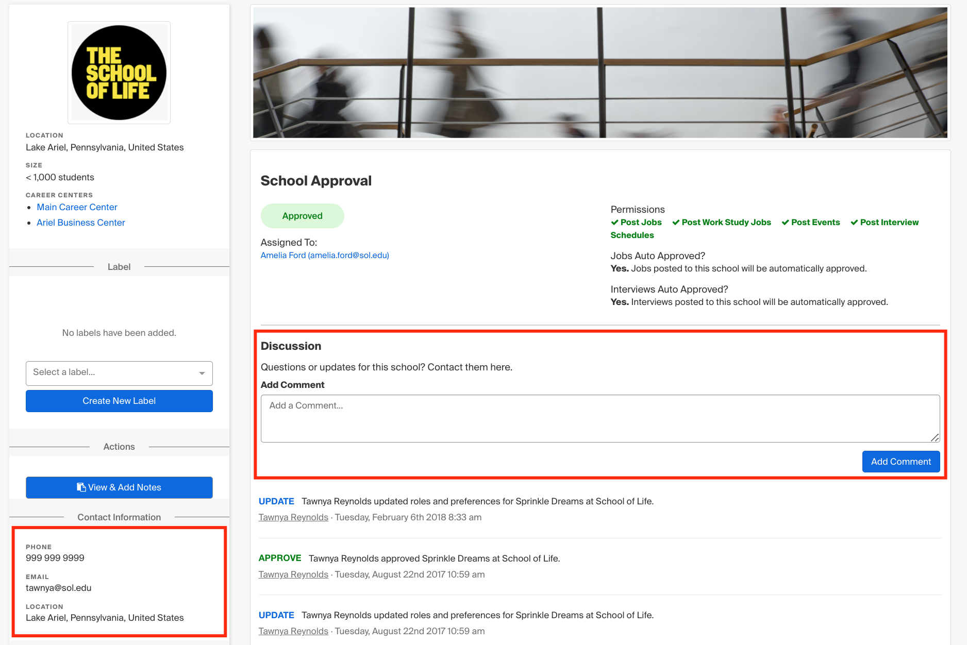Click the Post Events permission checkmark
The height and width of the screenshot is (645, 967).
coord(785,223)
